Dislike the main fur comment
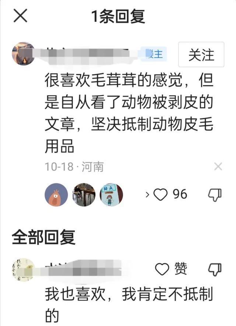 point(215,195)
